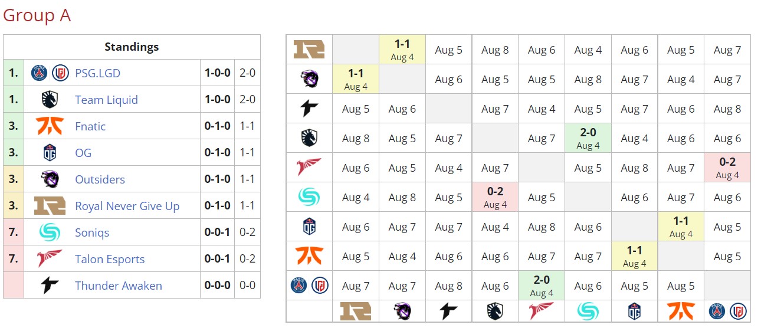Select the Fnatic logo in the Standings table
This screenshot has width=771, height=331.
50,126
